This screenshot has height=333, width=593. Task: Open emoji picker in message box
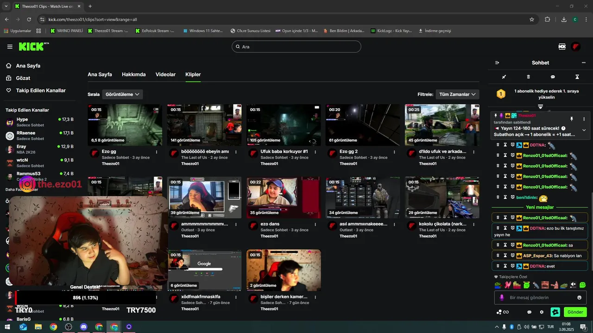point(579,297)
